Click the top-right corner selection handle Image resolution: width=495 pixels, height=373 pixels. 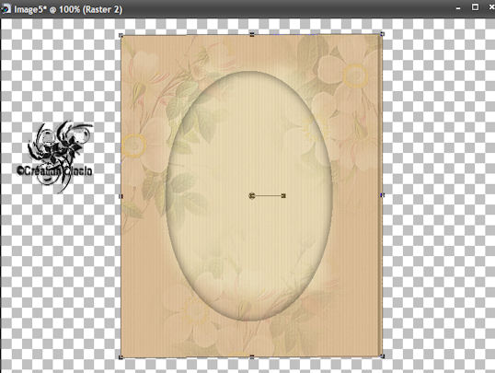pos(382,34)
